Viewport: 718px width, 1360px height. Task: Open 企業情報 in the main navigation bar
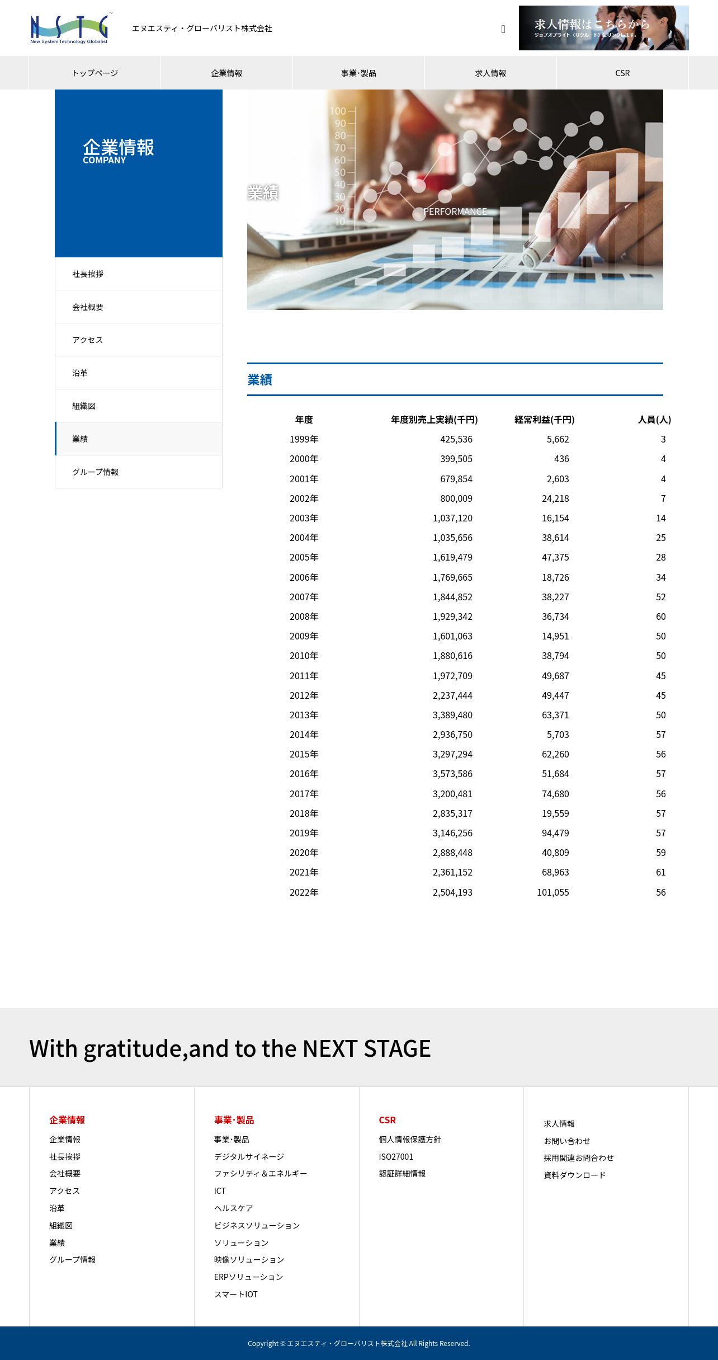[226, 73]
